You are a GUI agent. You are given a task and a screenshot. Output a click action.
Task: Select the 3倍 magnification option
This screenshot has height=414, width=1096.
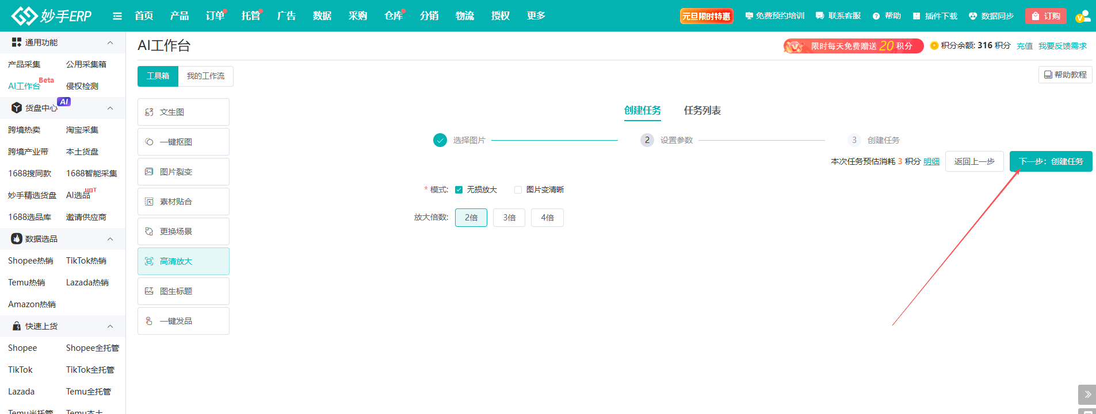coord(509,218)
